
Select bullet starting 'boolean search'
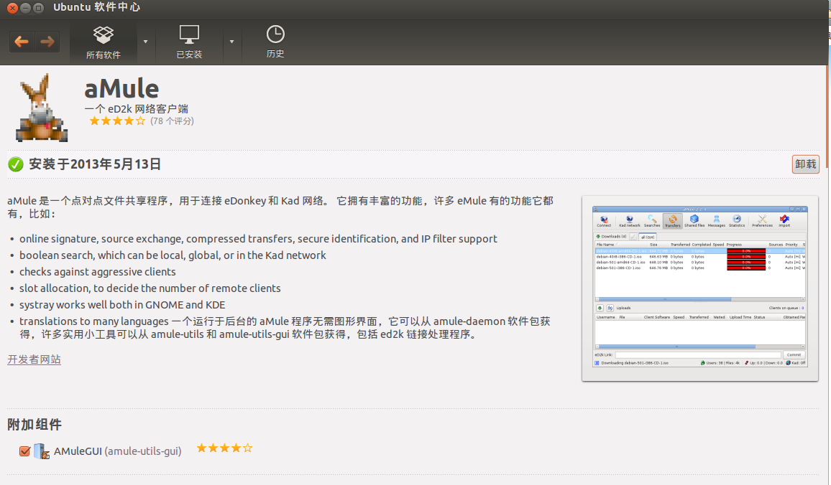point(173,255)
